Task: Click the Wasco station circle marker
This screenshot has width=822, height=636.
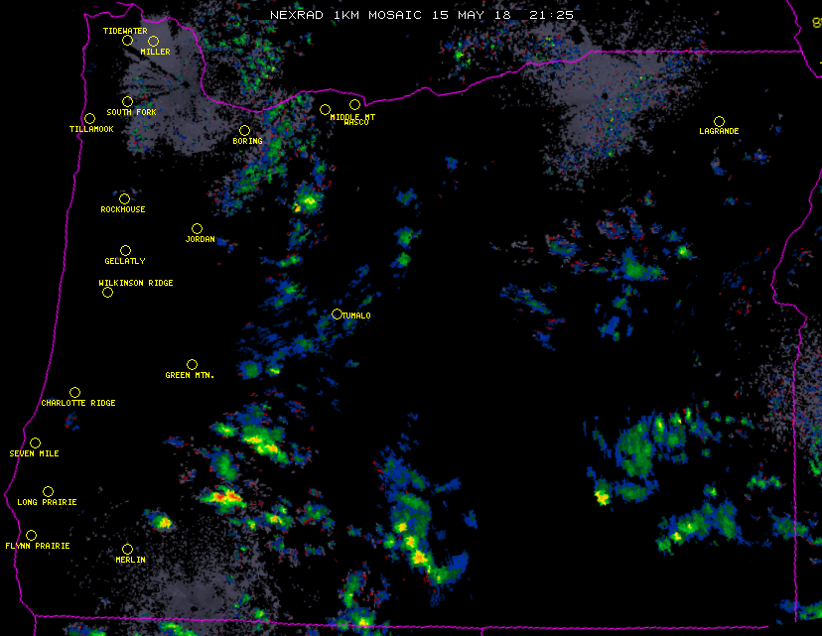Action: [x=354, y=104]
